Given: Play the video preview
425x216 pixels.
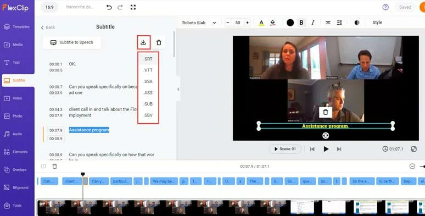Looking at the screenshot, I should (x=326, y=149).
